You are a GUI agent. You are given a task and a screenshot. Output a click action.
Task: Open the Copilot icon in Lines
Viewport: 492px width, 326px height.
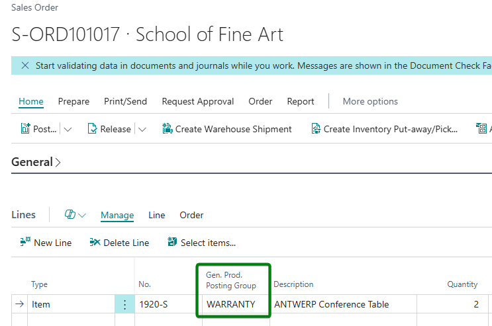pos(70,214)
